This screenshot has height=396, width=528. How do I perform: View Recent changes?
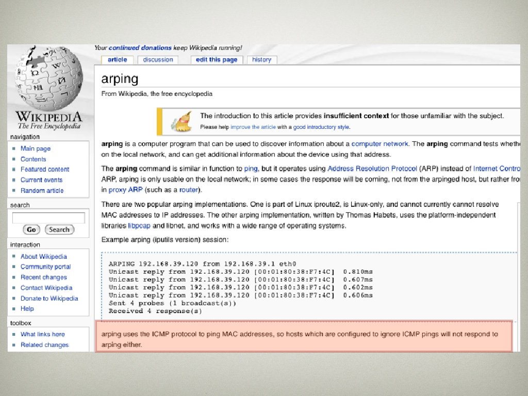[43, 277]
